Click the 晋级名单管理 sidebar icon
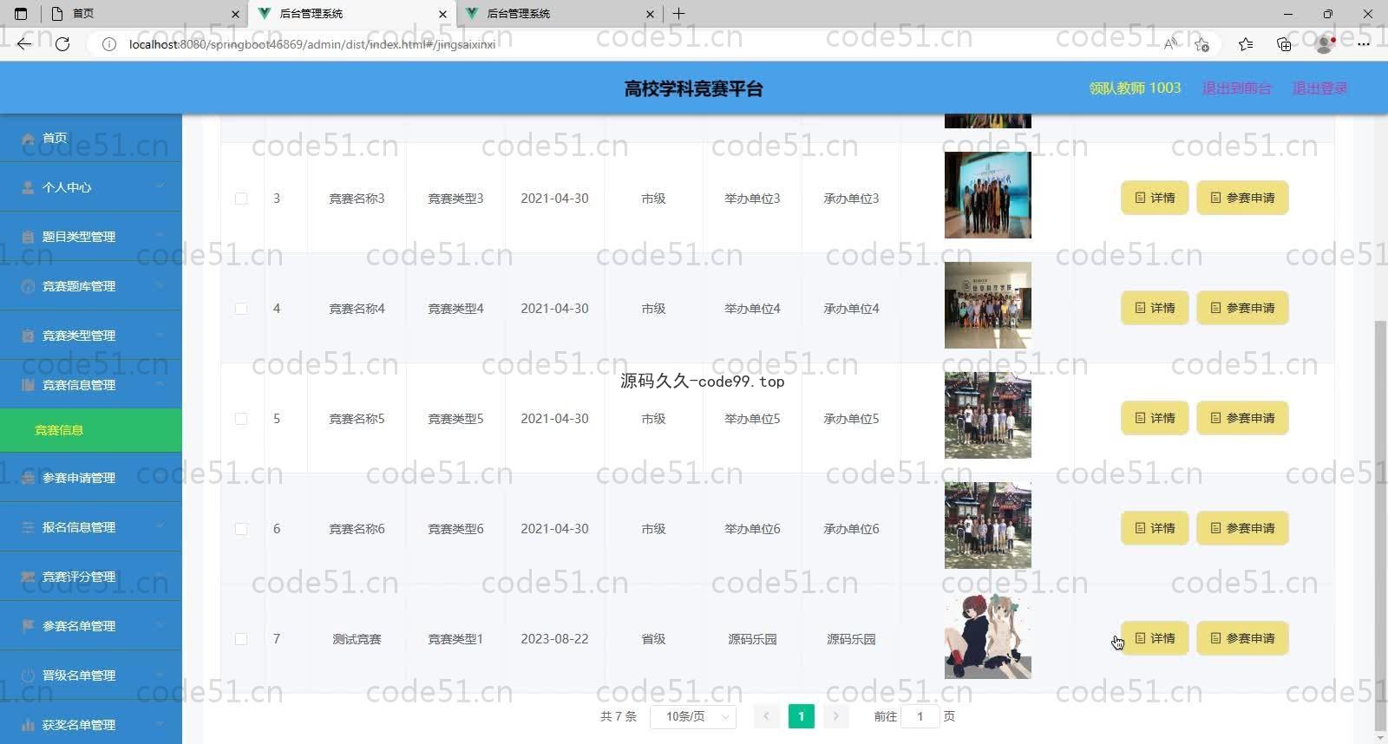Image resolution: width=1388 pixels, height=744 pixels. pyautogui.click(x=28, y=675)
